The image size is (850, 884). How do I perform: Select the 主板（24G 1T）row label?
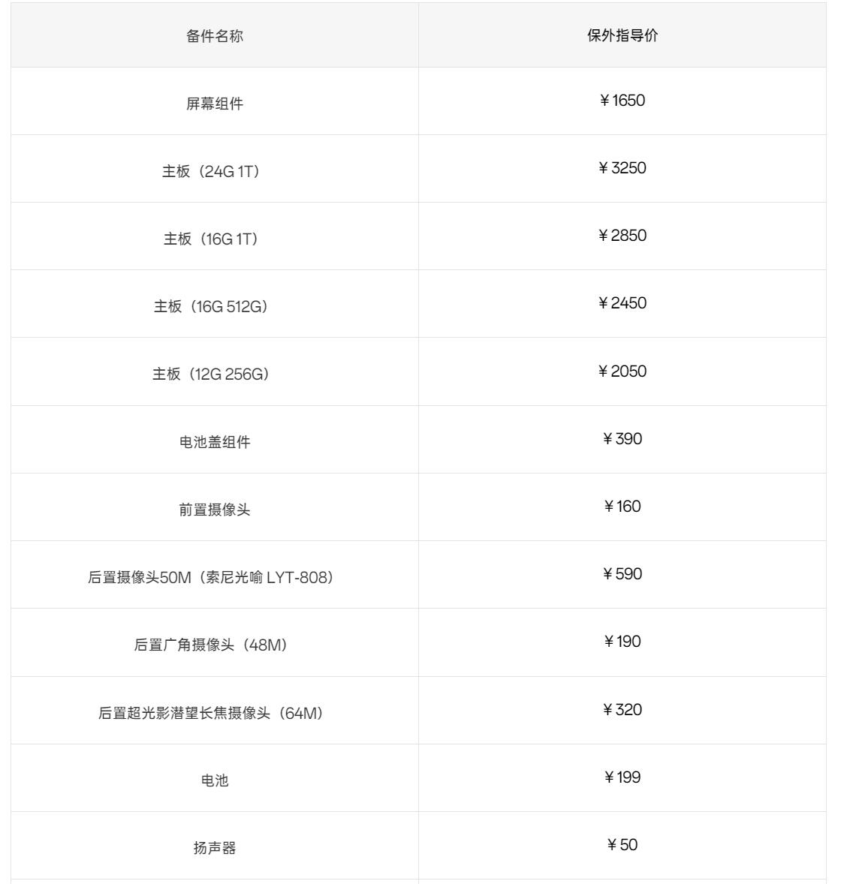click(210, 172)
